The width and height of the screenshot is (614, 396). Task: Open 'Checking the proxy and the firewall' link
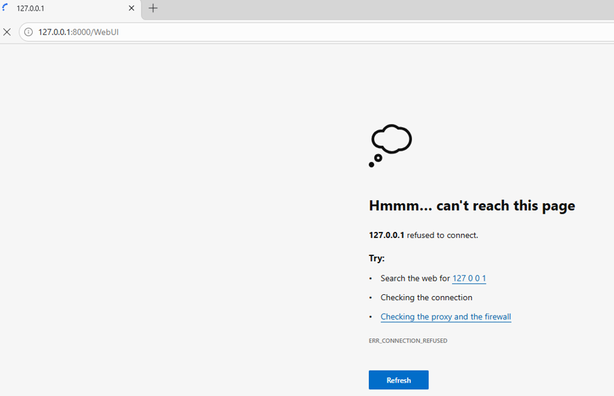pos(446,317)
